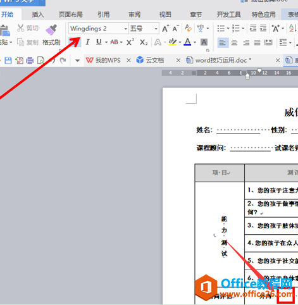Select the Format Painter (格式刷) brush

[51, 30]
